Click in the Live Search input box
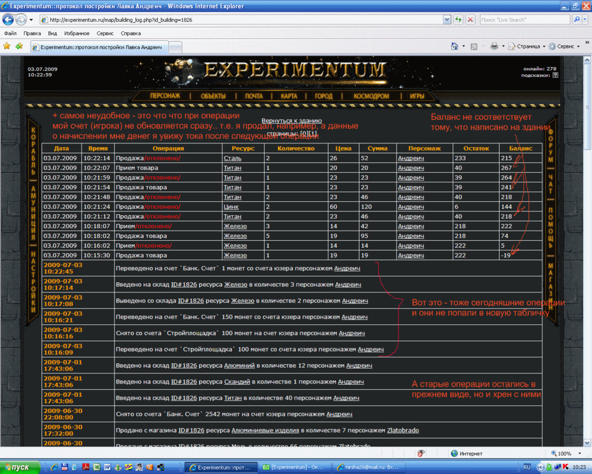 [x=525, y=20]
